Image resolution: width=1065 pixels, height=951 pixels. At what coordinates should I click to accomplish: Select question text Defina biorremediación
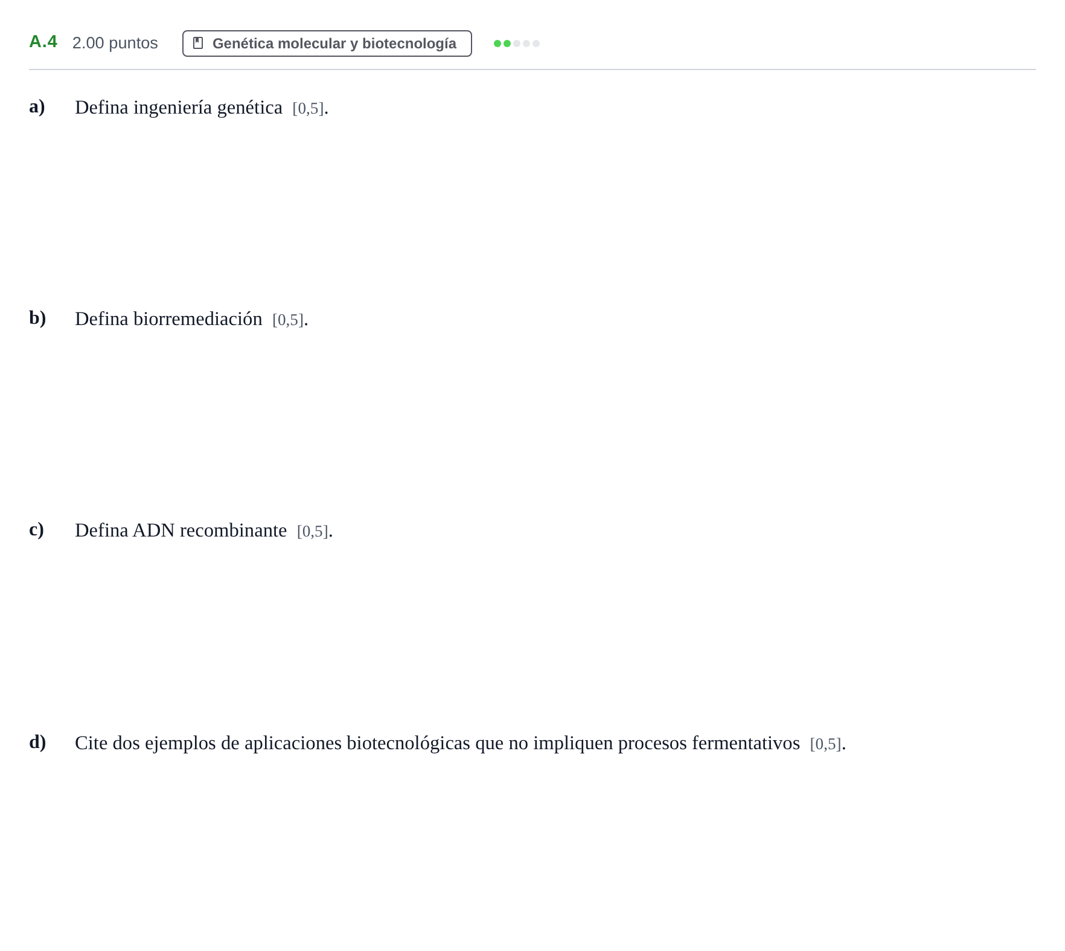168,319
